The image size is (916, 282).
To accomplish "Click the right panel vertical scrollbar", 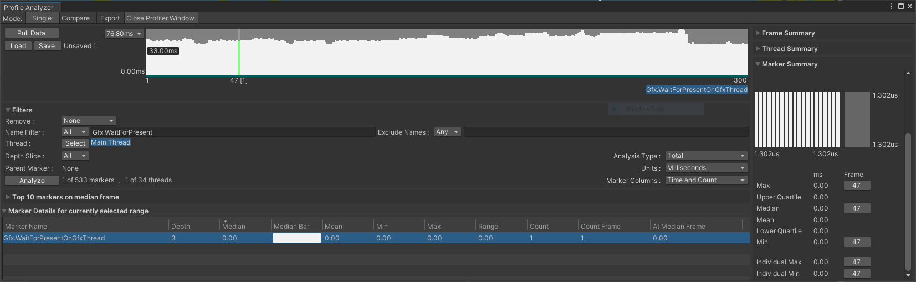I will click(908, 202).
